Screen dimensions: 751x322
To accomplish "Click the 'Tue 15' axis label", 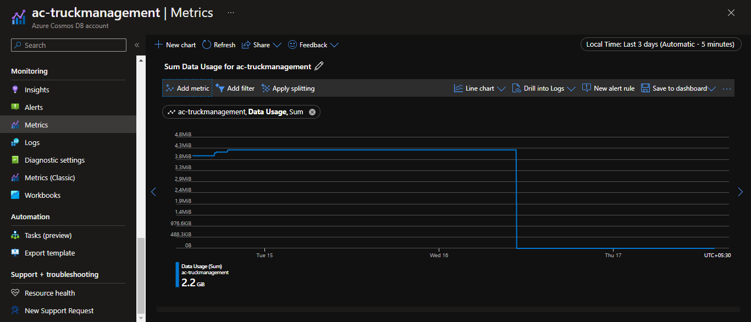I will click(264, 255).
